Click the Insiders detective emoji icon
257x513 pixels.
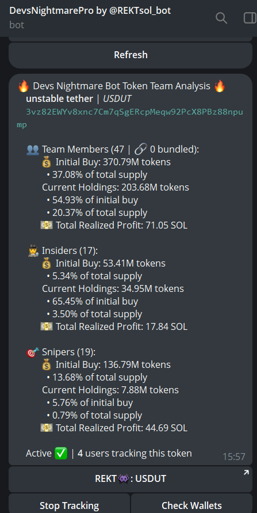point(34,250)
